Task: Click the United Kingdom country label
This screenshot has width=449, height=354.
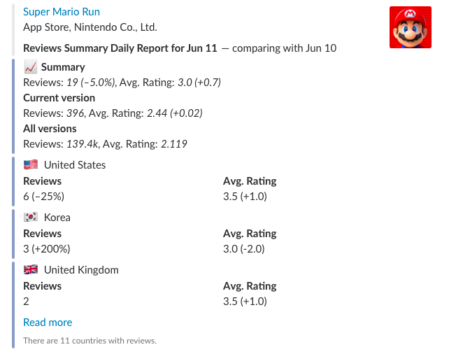Action: point(81,270)
